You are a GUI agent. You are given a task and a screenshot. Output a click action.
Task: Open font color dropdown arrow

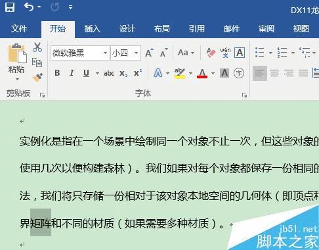pyautogui.click(x=213, y=73)
